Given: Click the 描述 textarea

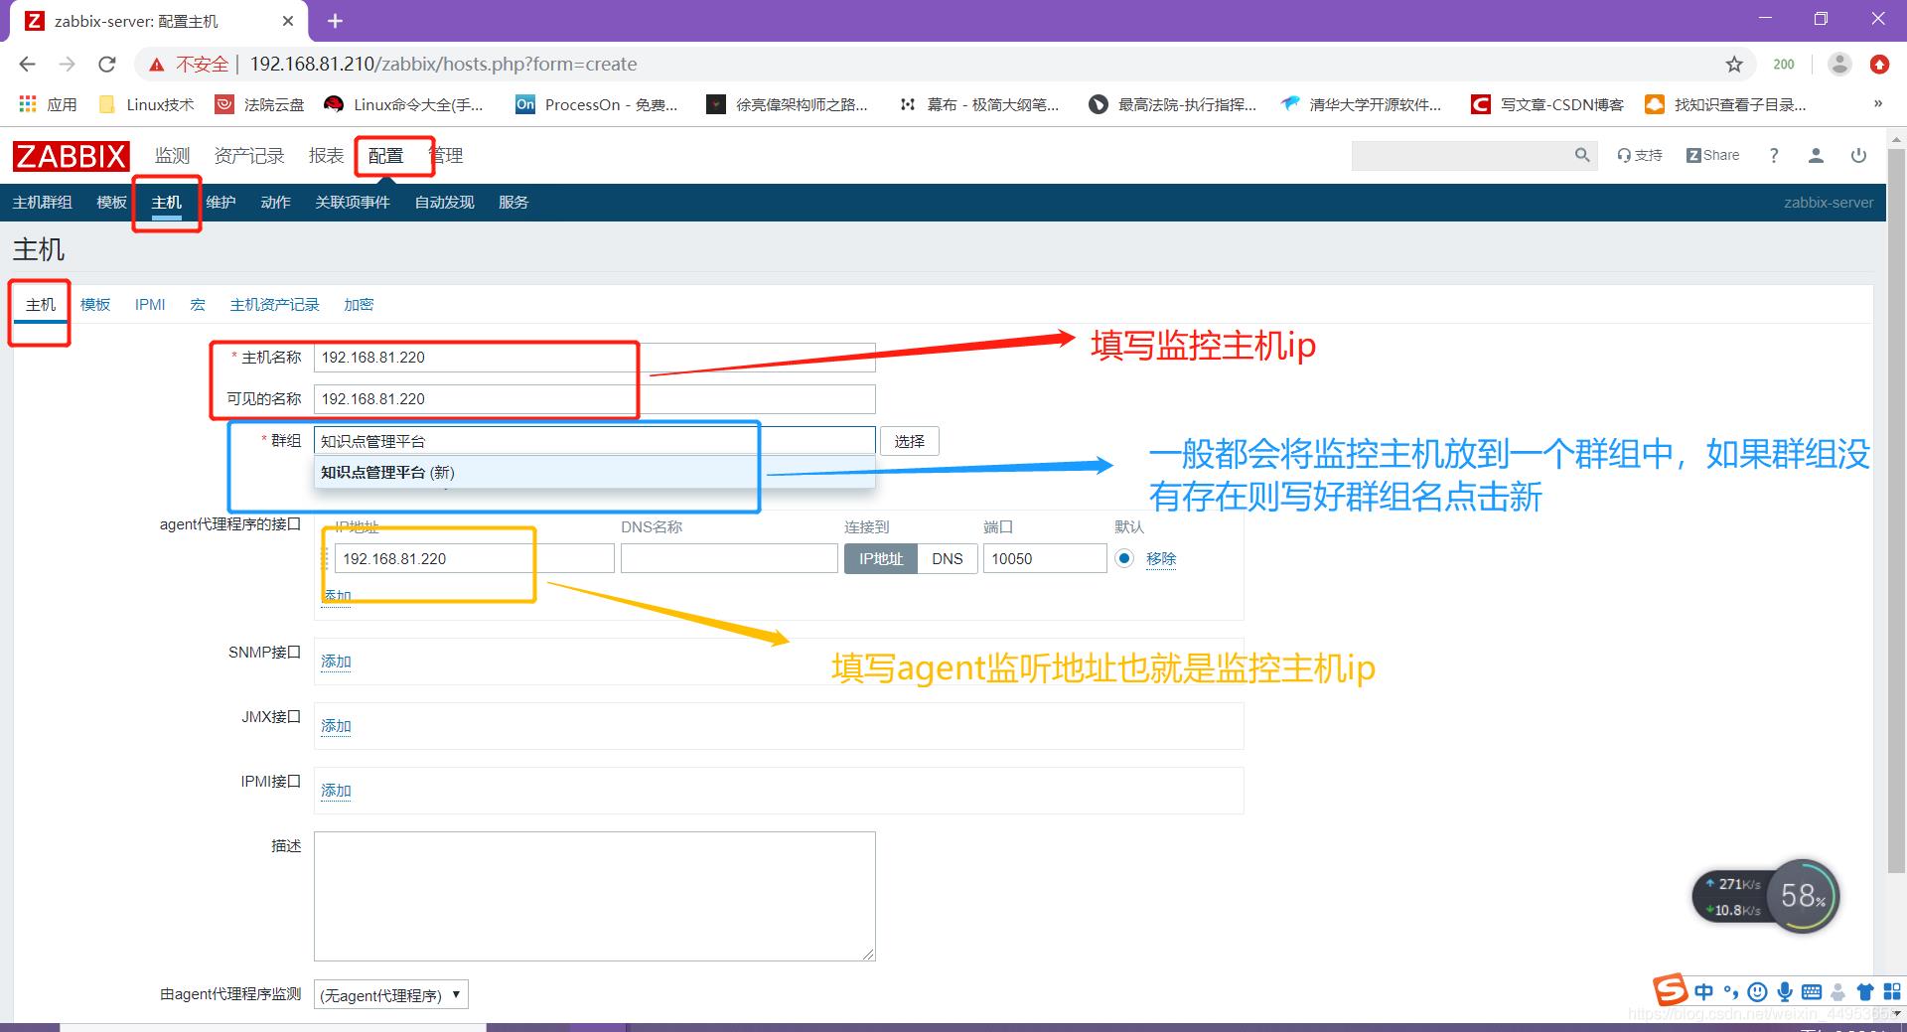Looking at the screenshot, I should coord(594,896).
